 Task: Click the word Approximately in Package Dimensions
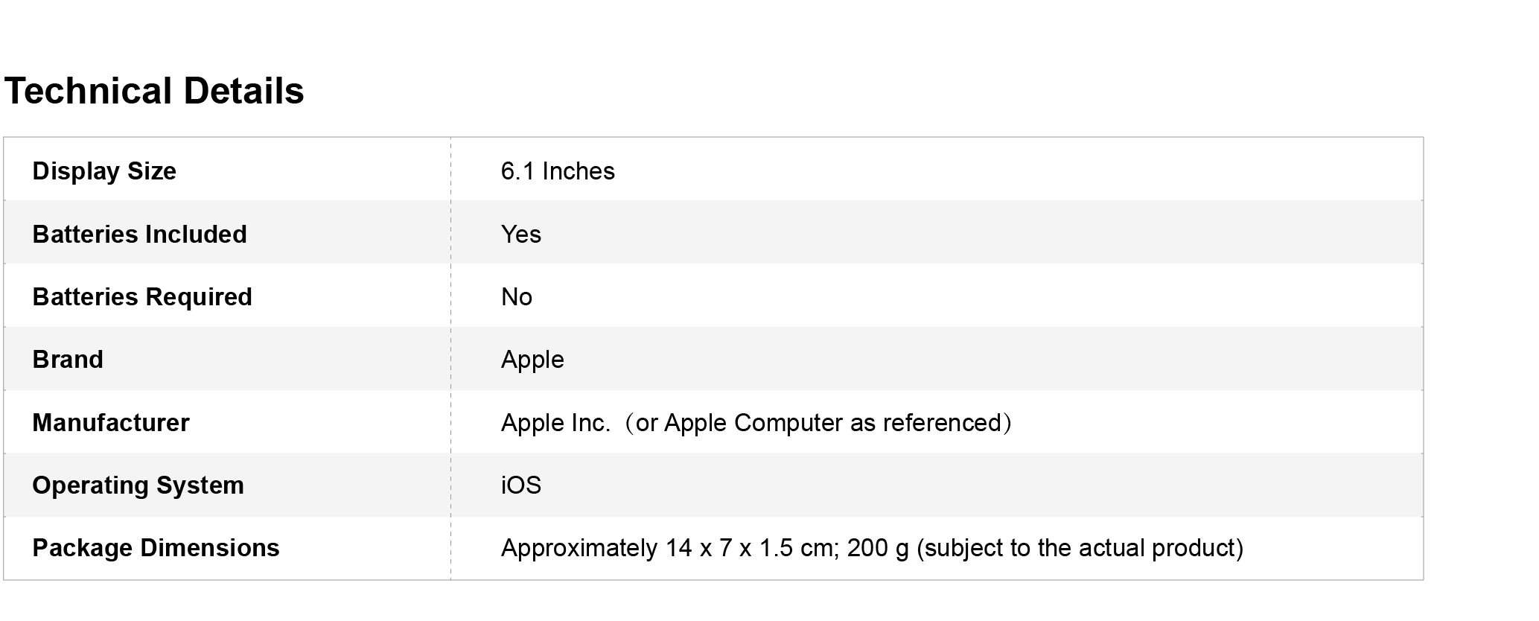tap(579, 548)
